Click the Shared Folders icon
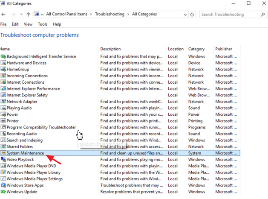 pos(3,146)
